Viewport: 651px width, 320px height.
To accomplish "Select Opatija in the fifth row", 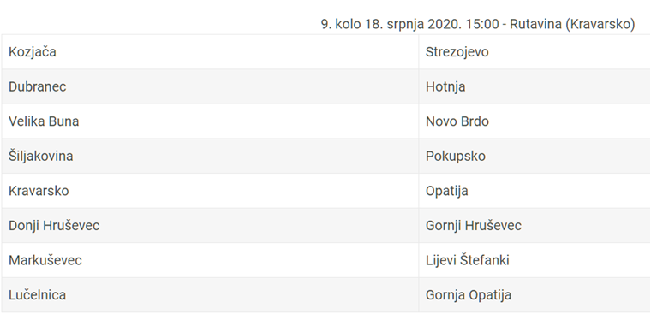I will coord(447,191).
